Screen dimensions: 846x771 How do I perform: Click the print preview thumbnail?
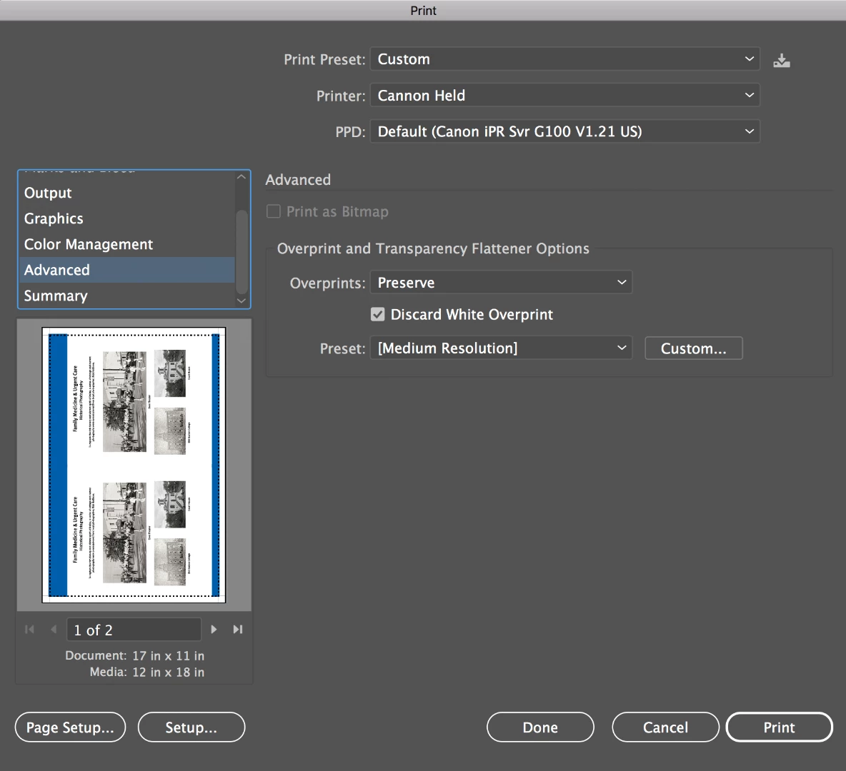click(134, 465)
